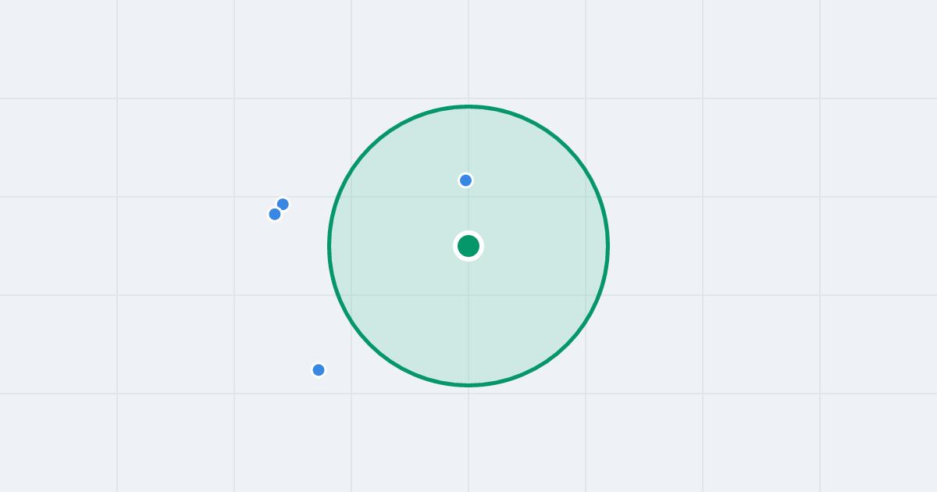937x492 pixels.
Task: Click the shaded area left of the green center
Action: coord(398,246)
